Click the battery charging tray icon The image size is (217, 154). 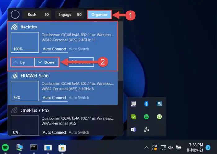point(179,148)
